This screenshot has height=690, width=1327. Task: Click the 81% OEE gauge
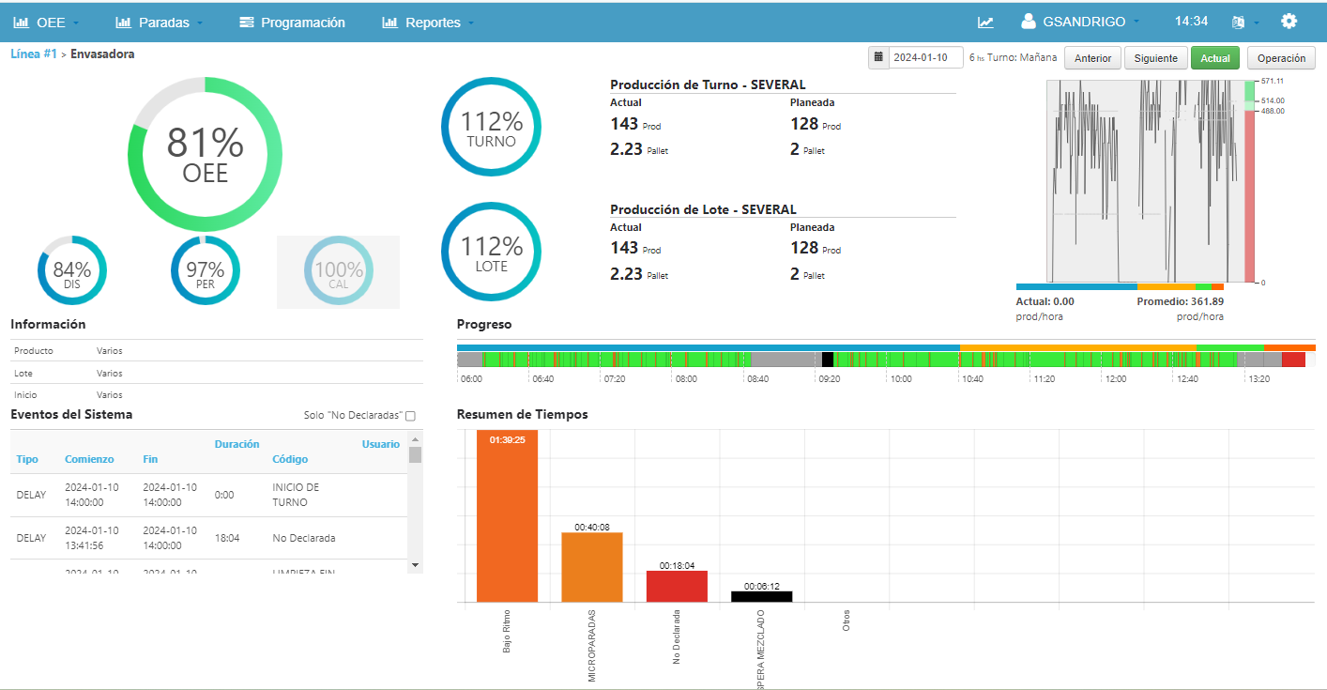[205, 155]
